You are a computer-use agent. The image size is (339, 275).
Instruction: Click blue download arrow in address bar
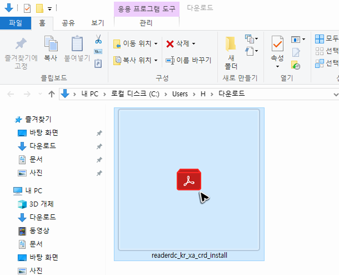tap(65, 94)
